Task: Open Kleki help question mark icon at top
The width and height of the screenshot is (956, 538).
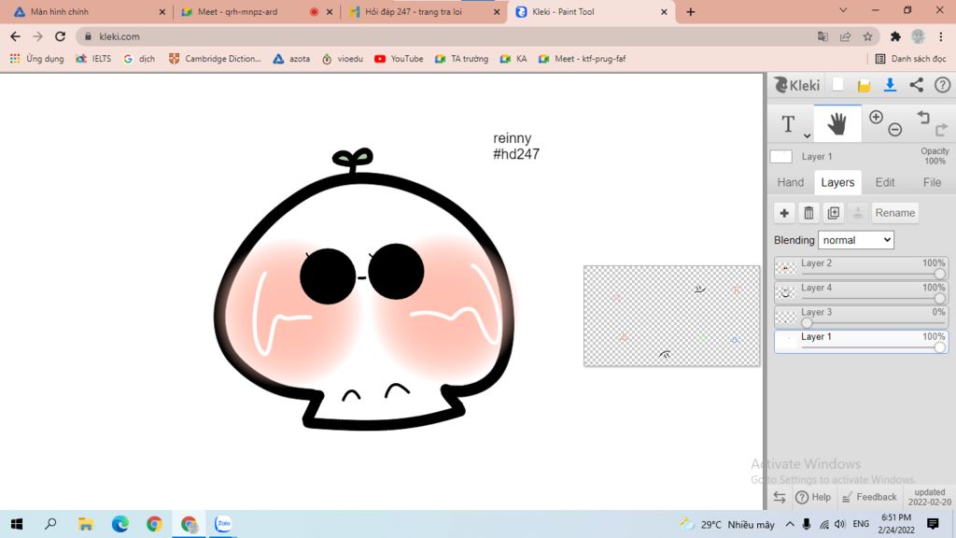Action: pos(943,85)
